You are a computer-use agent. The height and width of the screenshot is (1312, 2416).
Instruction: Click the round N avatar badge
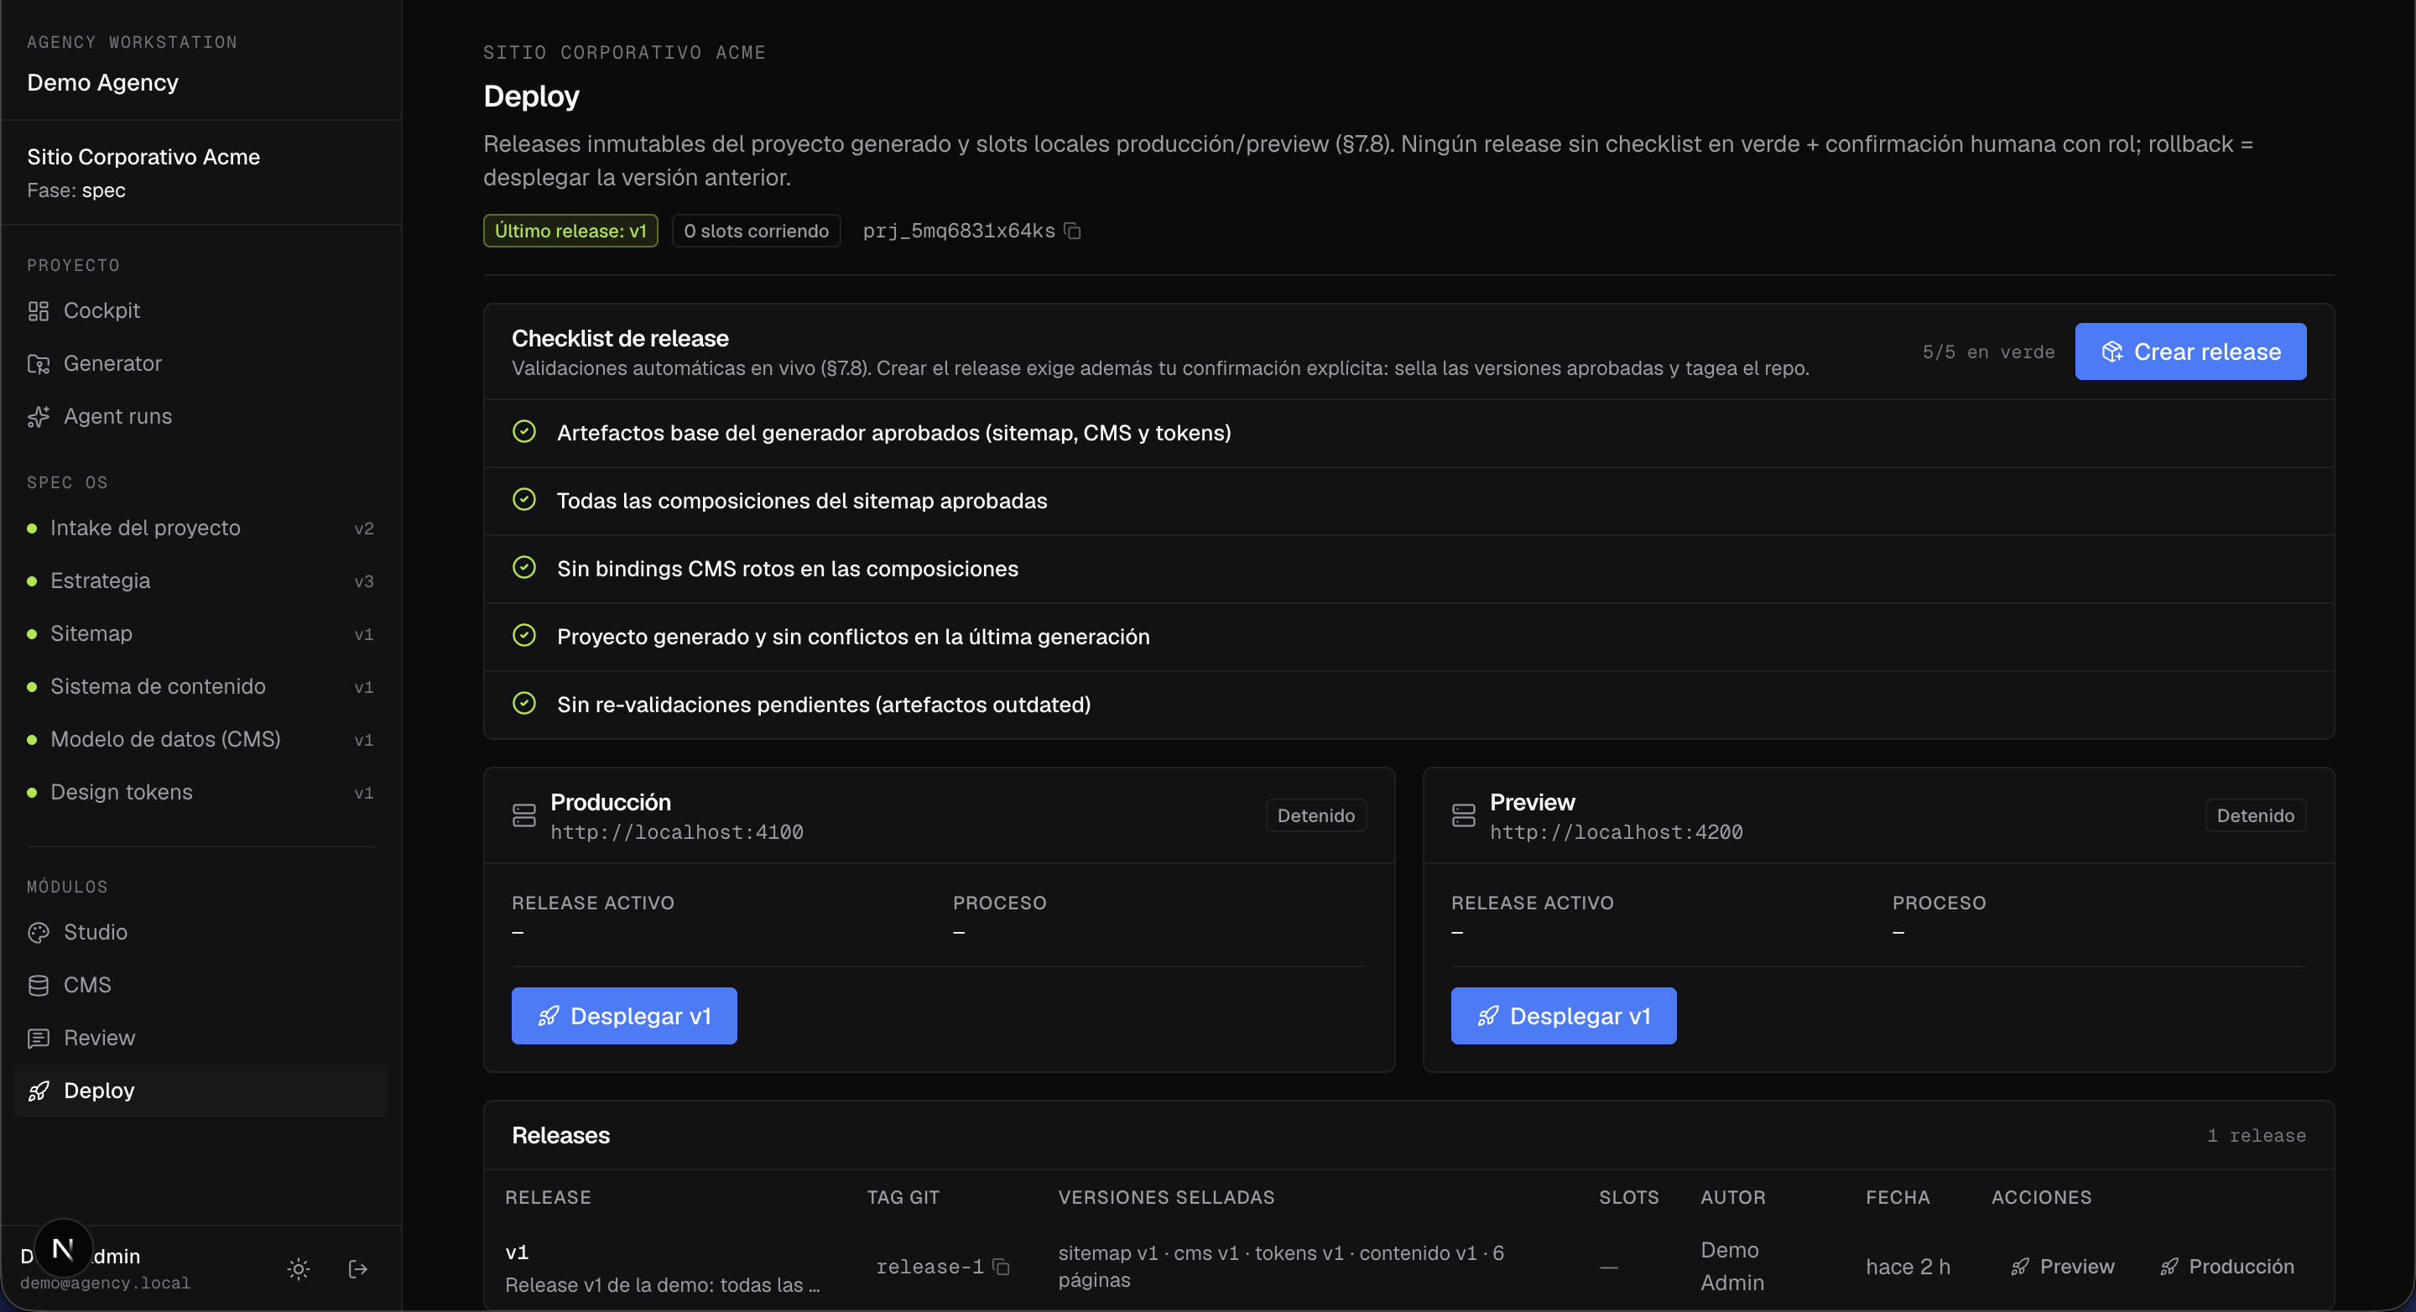pyautogui.click(x=63, y=1248)
